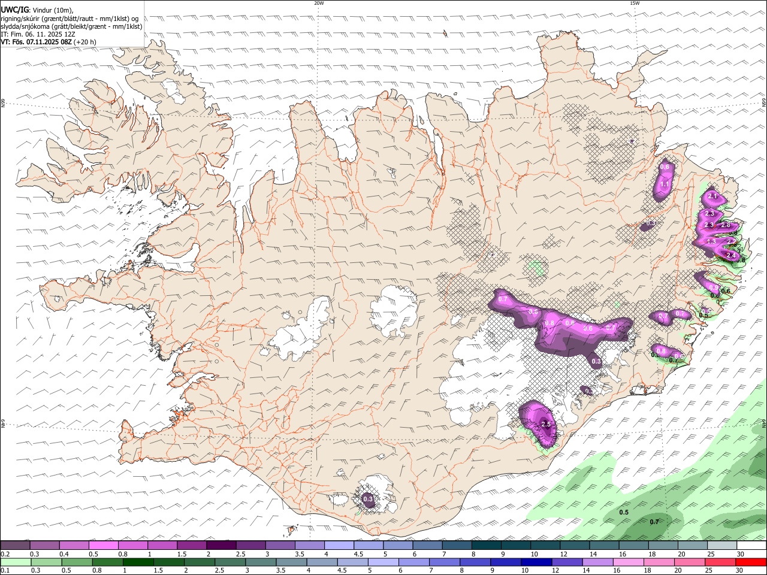Click the 0.5–0.8 medium green rain swatch
Image resolution: width=767 pixels, height=575 pixels.
point(77,562)
